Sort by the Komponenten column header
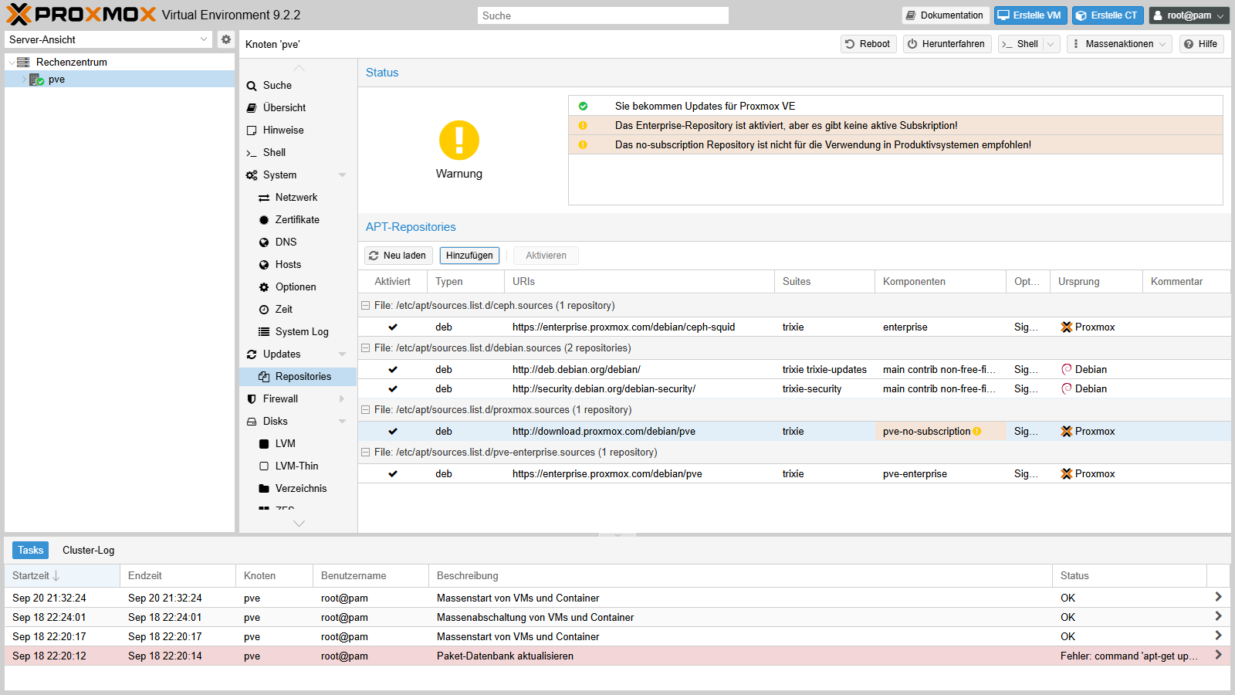This screenshot has height=695, width=1235. 940,281
